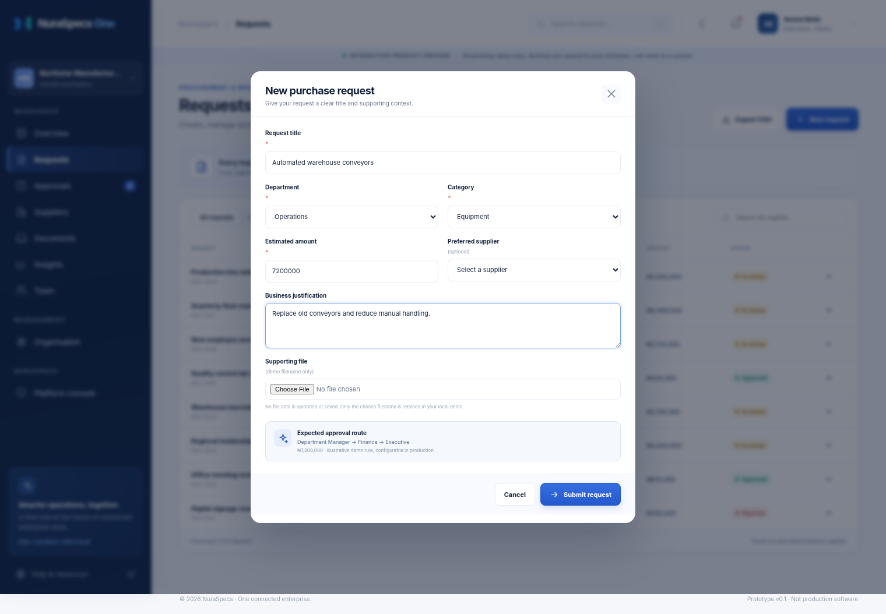Click the 'Supporting file' label
886x614 pixels.
coord(286,361)
